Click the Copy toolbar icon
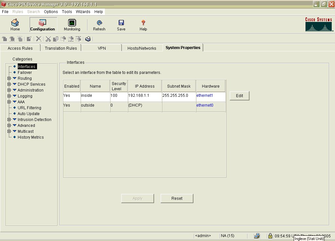 (55, 39)
